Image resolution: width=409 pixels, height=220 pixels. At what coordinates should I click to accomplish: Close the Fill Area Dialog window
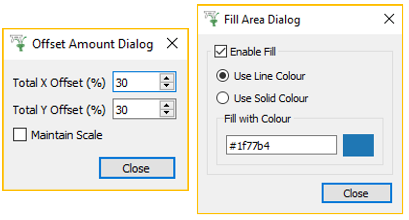(x=389, y=20)
